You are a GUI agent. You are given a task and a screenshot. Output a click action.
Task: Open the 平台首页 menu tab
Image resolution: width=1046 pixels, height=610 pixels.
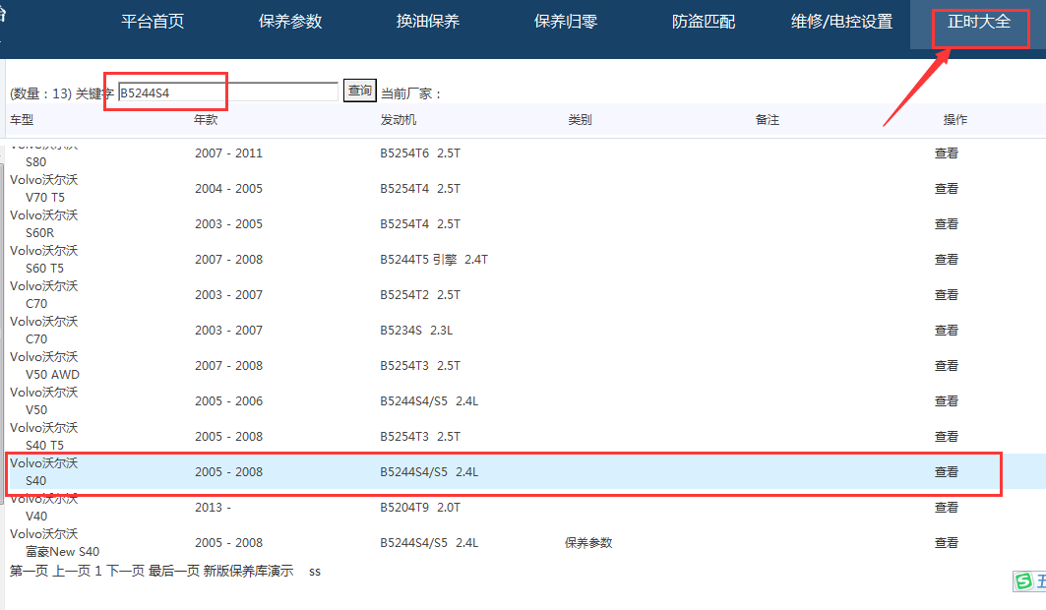(153, 22)
